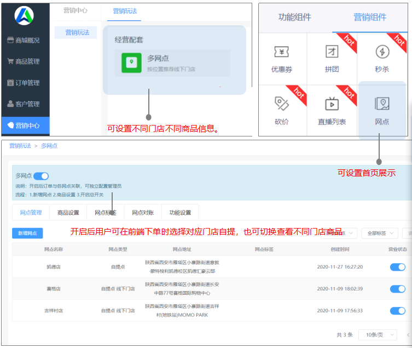412x348 pixels.
Task: Click the 共 3 条 total count
Action: pyautogui.click(x=344, y=335)
